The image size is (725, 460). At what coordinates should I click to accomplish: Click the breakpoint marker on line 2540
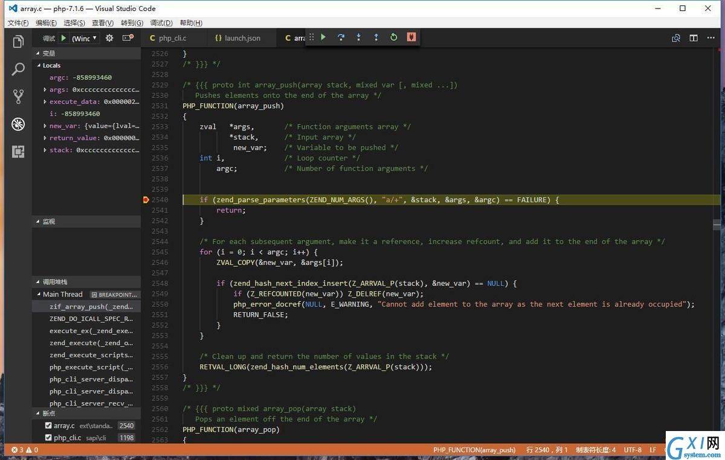(146, 200)
